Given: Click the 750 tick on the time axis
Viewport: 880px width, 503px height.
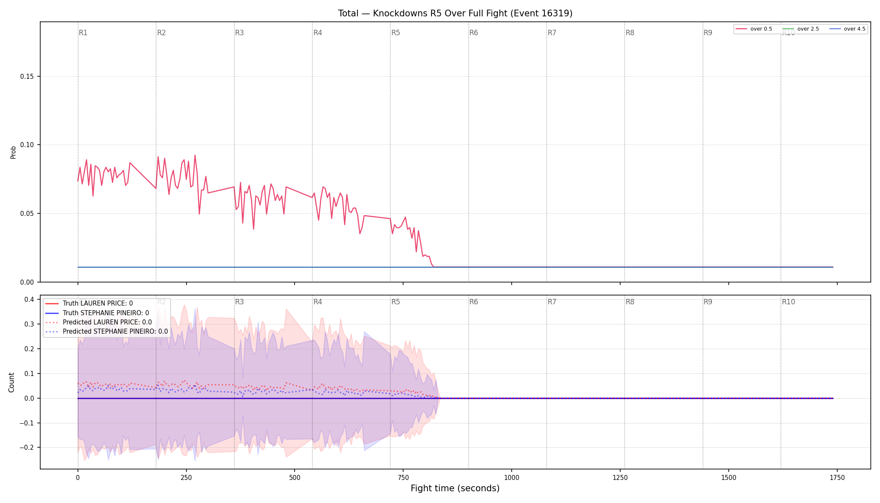Looking at the screenshot, I should pyautogui.click(x=403, y=477).
